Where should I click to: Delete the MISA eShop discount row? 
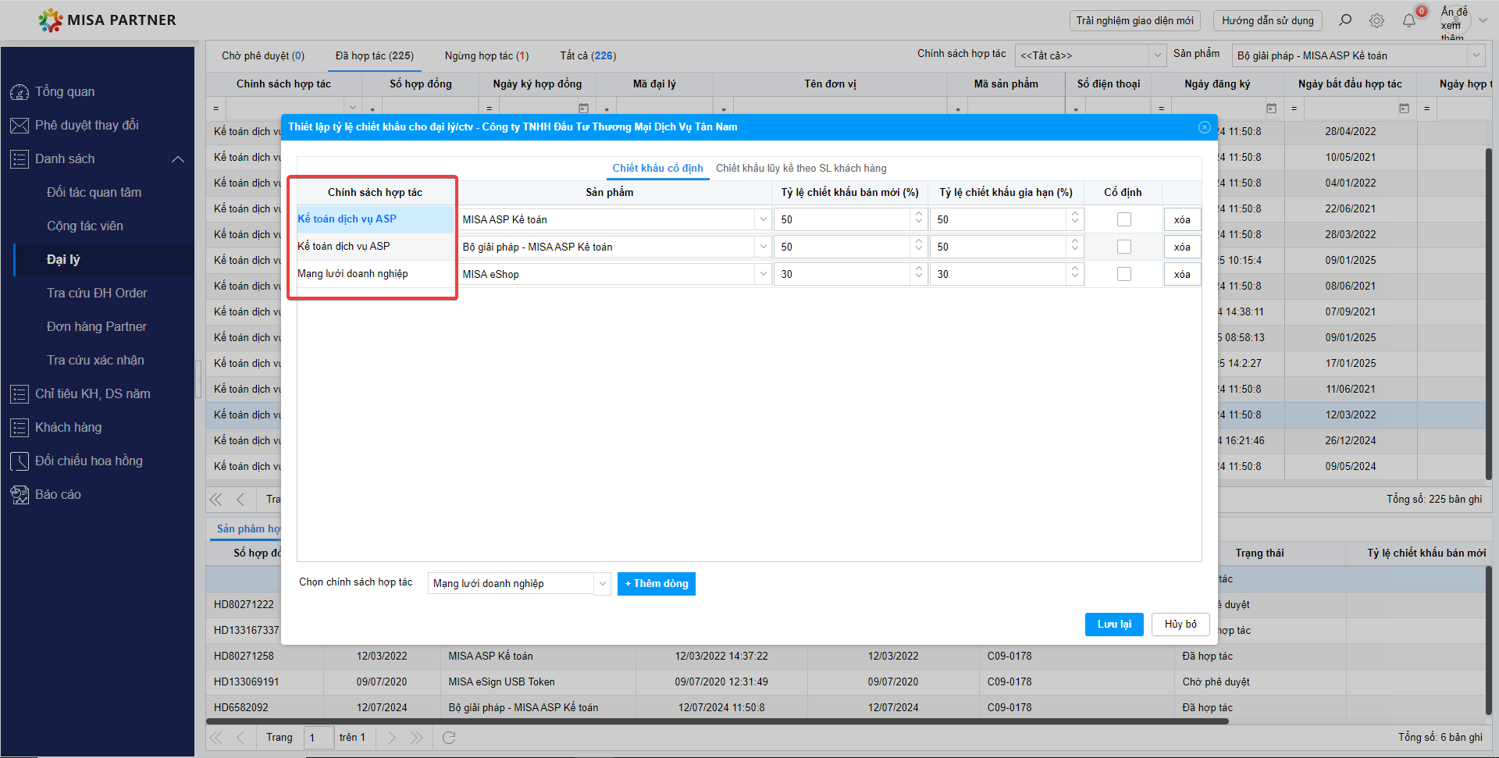coord(1182,275)
